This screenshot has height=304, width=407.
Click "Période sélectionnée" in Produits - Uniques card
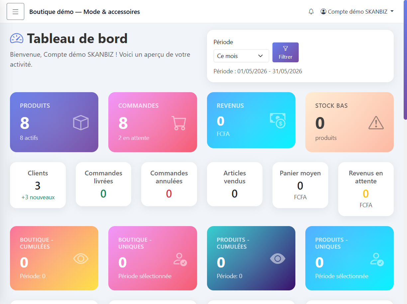click(342, 276)
